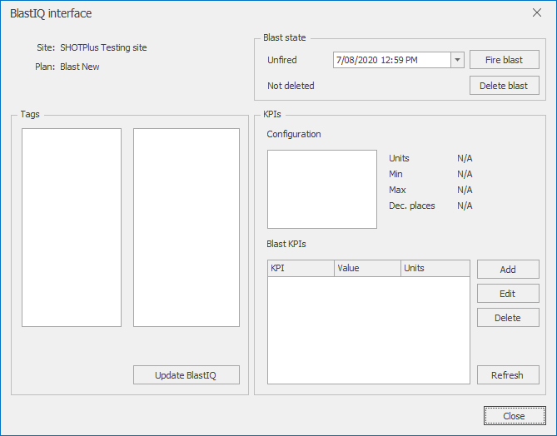Click the right Tags list box
The width and height of the screenshot is (557, 436).
tap(186, 228)
